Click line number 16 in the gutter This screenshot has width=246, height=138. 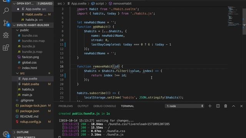[61, 66]
